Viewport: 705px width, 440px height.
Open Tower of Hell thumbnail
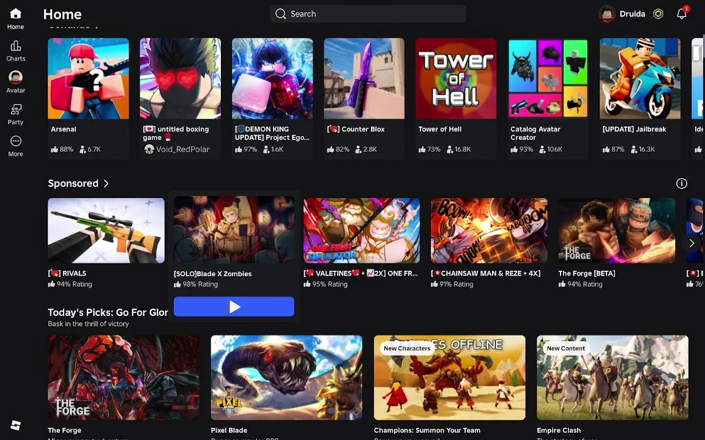coord(456,79)
